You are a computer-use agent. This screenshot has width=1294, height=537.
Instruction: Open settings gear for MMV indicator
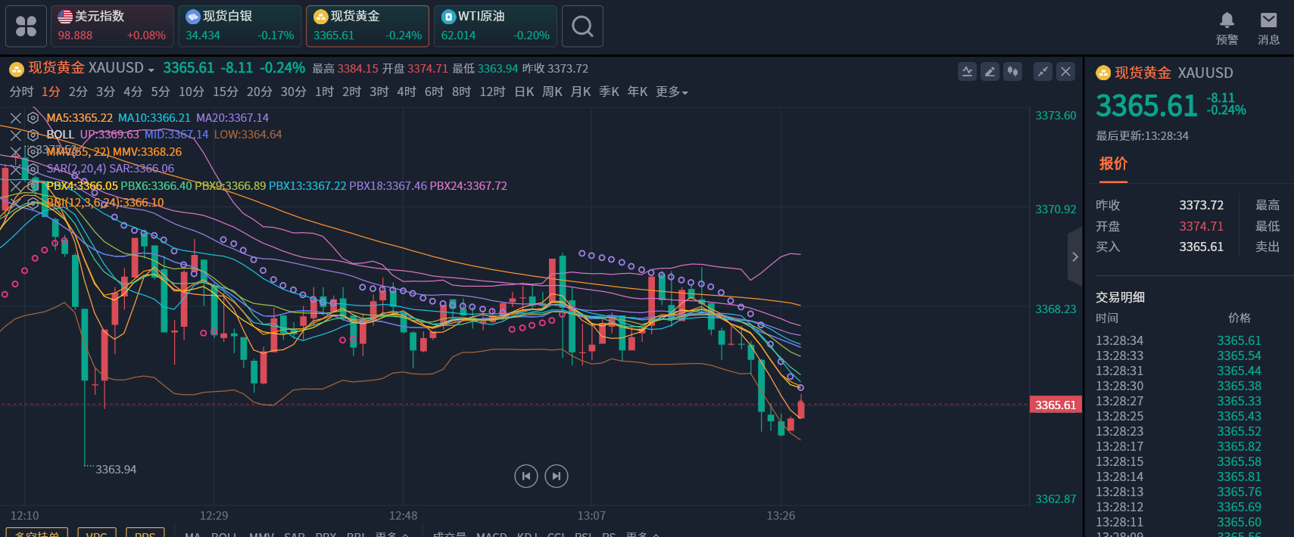pos(33,151)
